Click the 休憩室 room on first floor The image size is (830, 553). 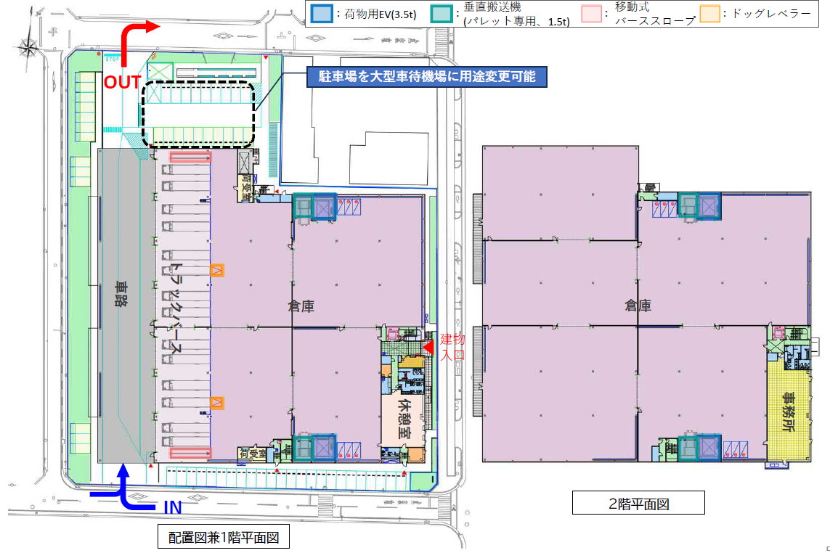tap(403, 419)
